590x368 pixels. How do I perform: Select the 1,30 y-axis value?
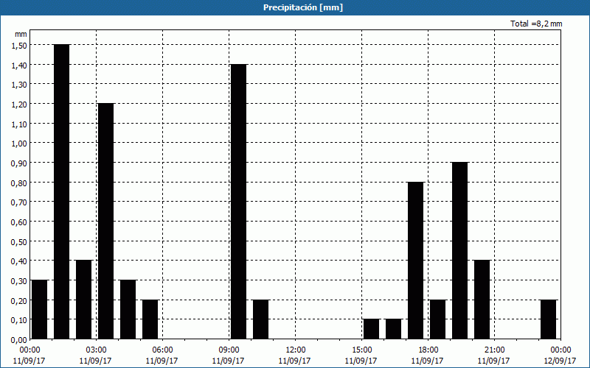[19, 85]
